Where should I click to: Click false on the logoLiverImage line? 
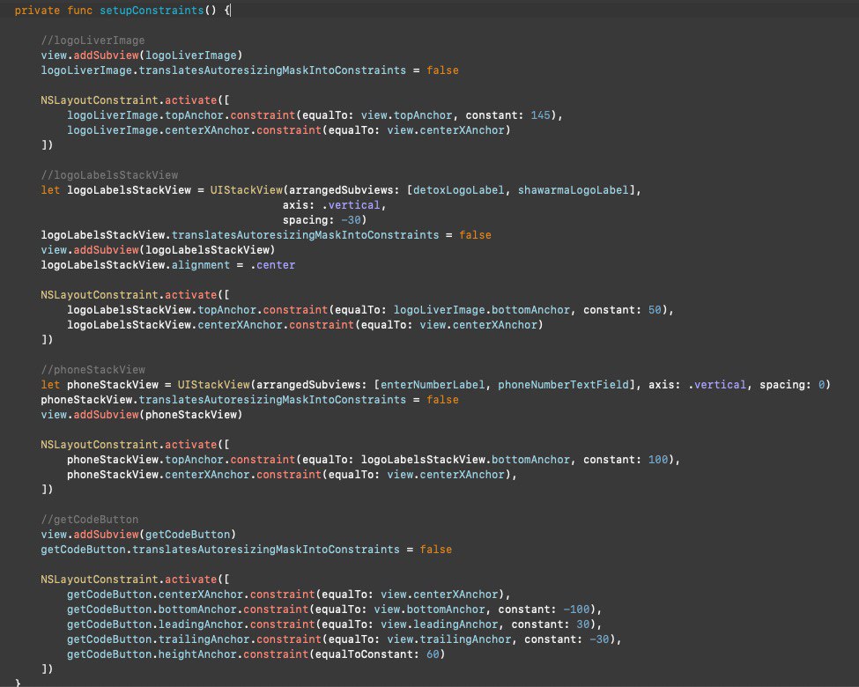click(x=442, y=70)
